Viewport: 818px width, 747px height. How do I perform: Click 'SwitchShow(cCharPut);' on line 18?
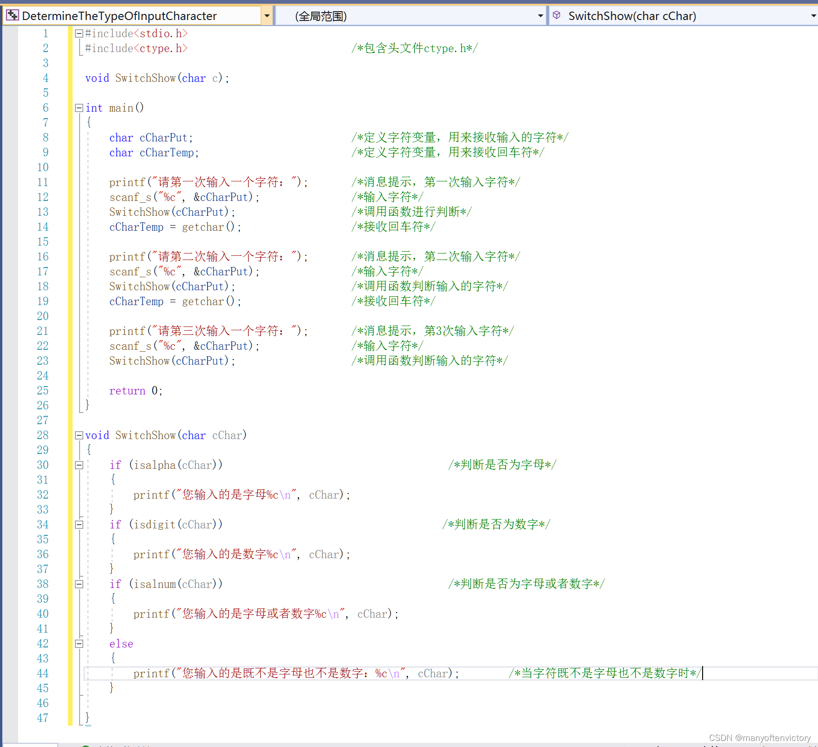pos(172,287)
